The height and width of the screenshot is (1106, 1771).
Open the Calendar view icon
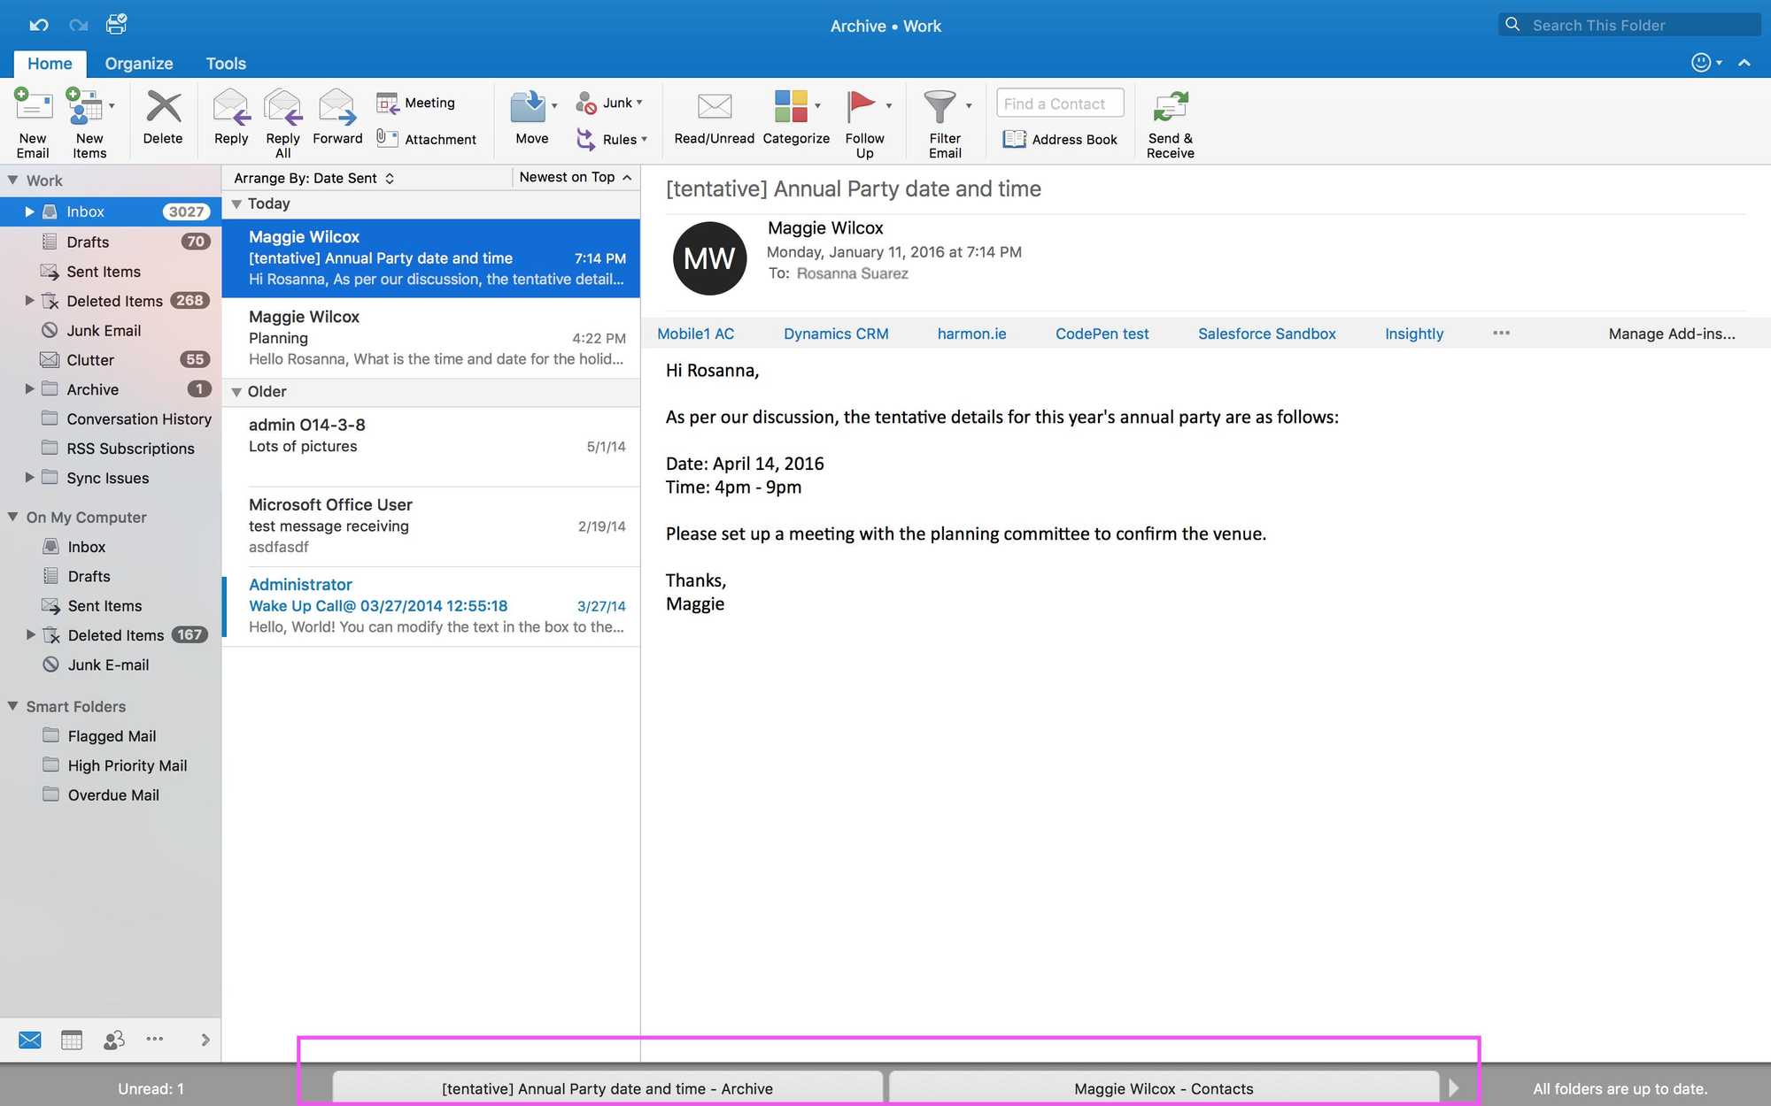pyautogui.click(x=71, y=1040)
